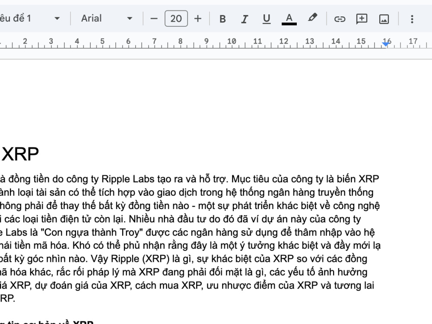Add a comment with the speech-bubble plus icon
432x324 pixels.
click(362, 19)
